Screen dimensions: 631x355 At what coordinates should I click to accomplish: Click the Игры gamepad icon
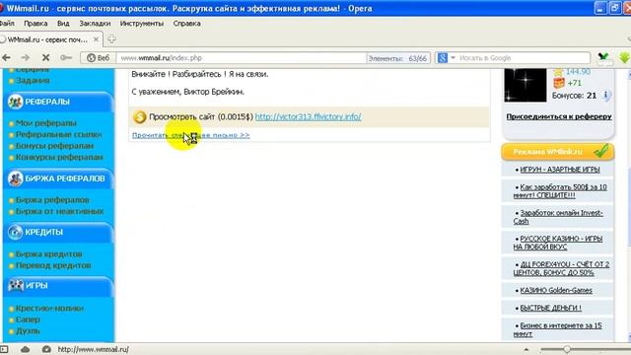tap(16, 285)
